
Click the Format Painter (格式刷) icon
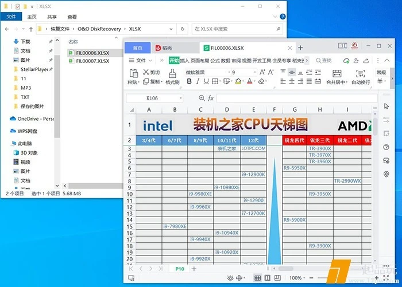click(172, 73)
